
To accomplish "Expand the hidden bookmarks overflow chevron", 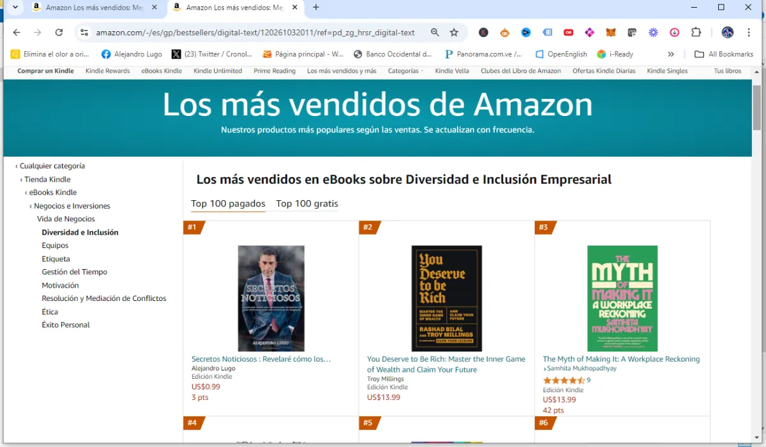I will [671, 54].
